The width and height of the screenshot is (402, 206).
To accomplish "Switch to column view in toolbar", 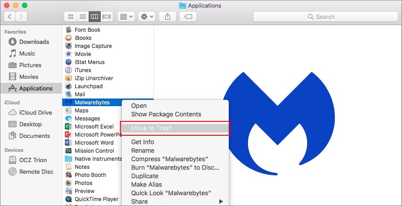I will click(x=94, y=17).
